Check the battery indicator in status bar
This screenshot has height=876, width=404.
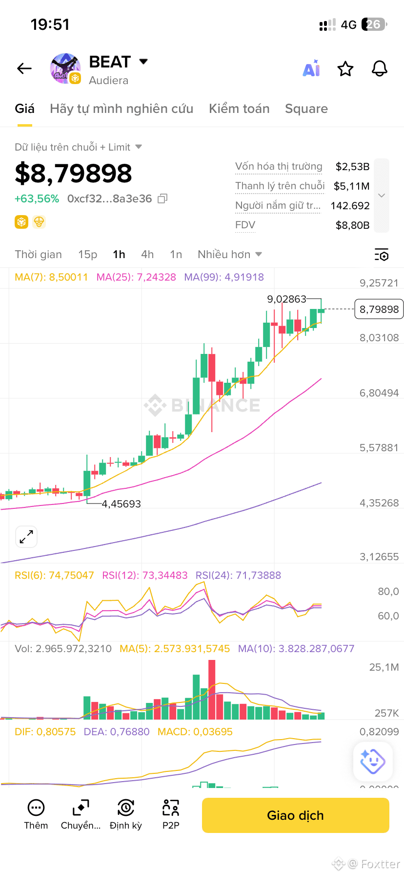tap(374, 24)
